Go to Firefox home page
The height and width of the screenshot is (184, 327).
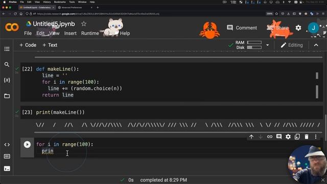click(21, 14)
